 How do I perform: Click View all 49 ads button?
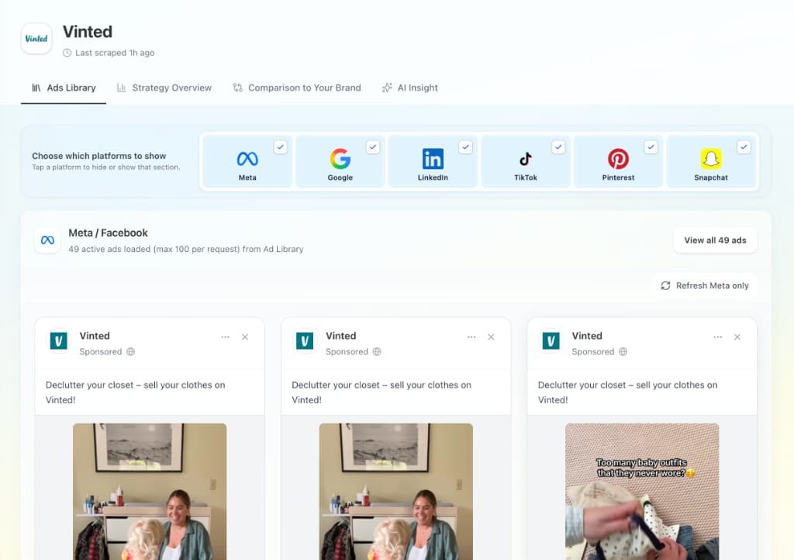point(715,240)
